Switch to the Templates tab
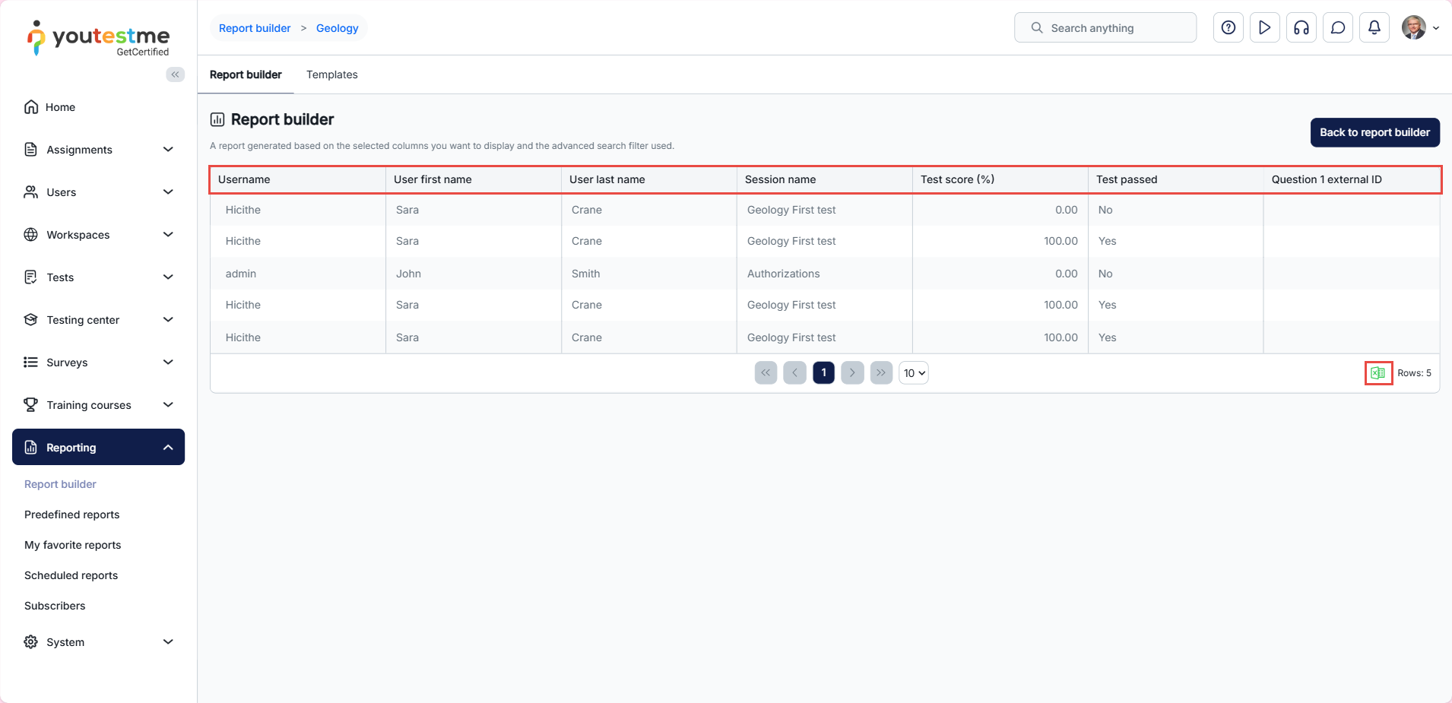The width and height of the screenshot is (1452, 703). click(331, 74)
